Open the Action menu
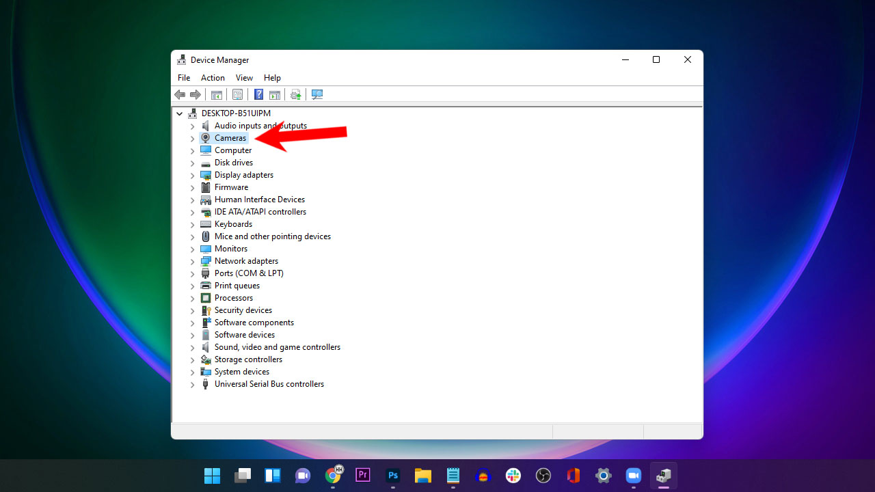Screen dimensions: 875x492 [212, 77]
